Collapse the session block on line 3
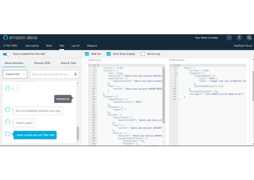This screenshot has height=180, width=254. coord(96,71)
